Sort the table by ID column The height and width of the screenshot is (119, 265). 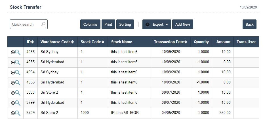point(30,42)
